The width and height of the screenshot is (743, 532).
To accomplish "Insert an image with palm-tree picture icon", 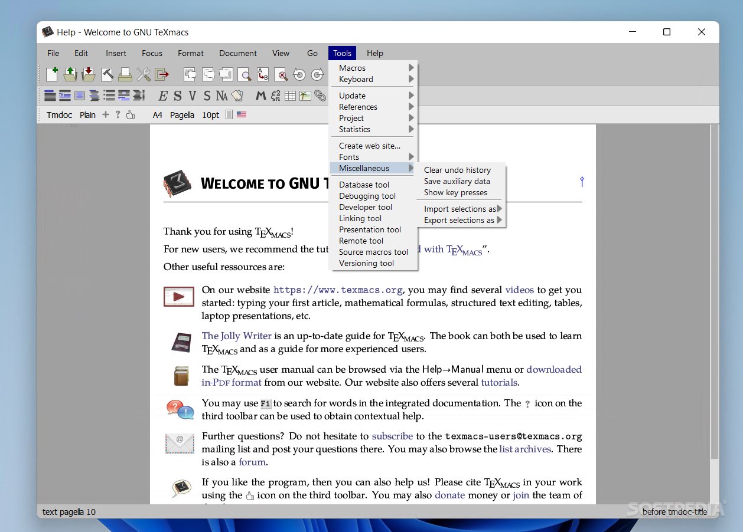I will point(305,96).
